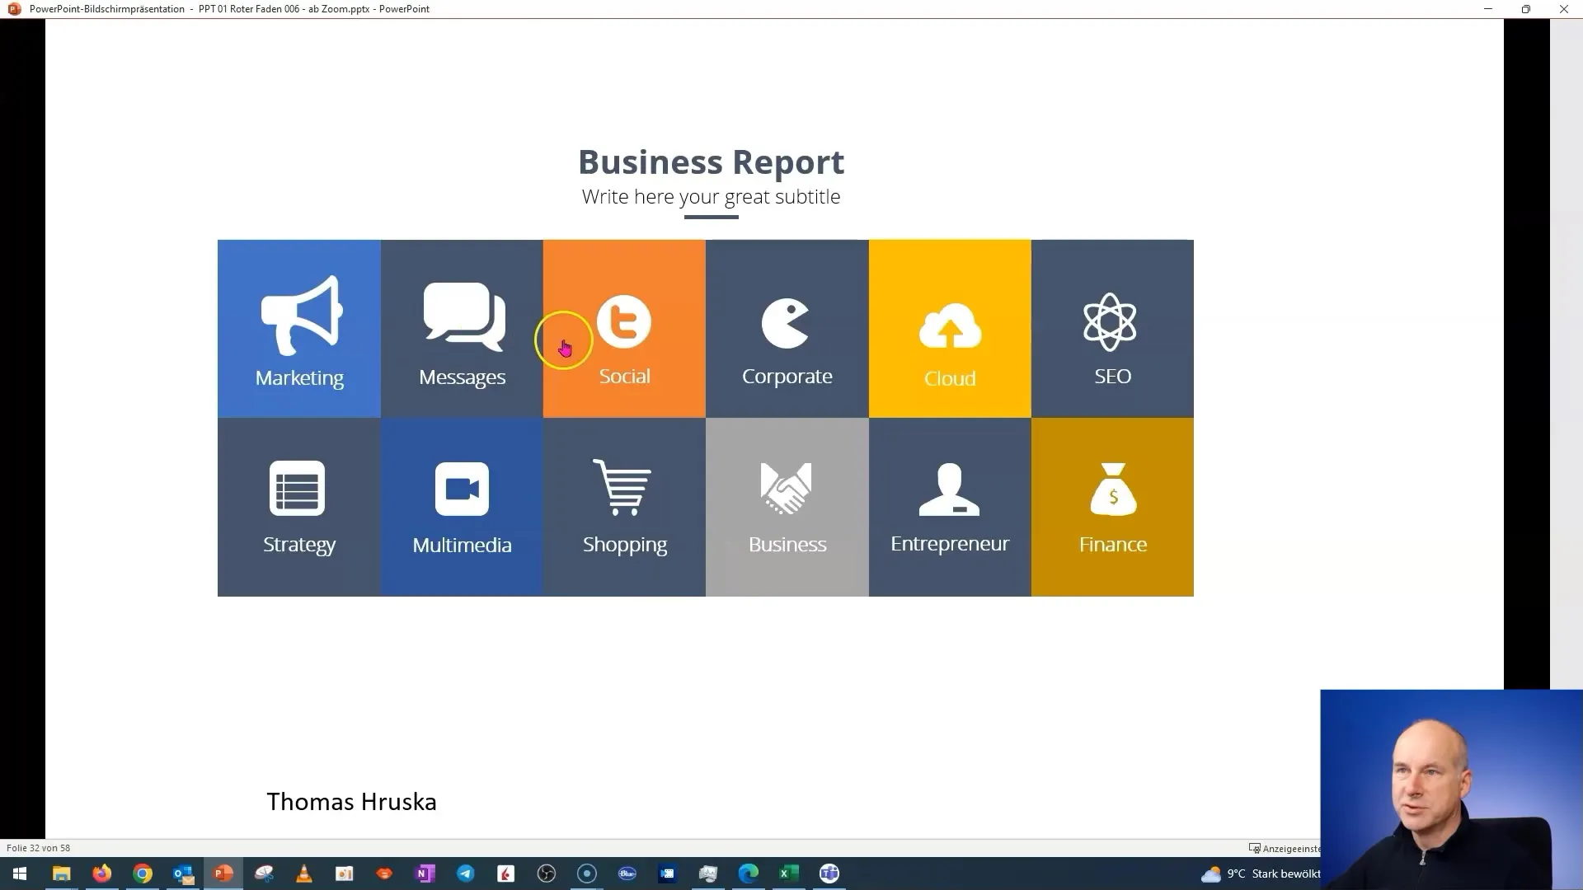The height and width of the screenshot is (890, 1583).
Task: Click the Messages chat bubble tile
Action: (461, 328)
